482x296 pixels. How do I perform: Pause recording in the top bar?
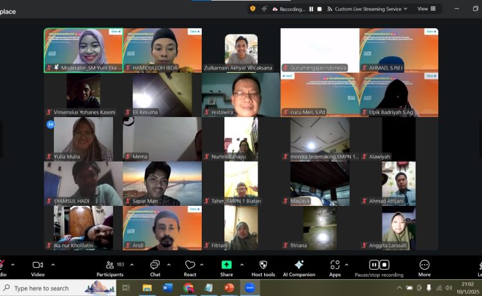click(x=311, y=9)
